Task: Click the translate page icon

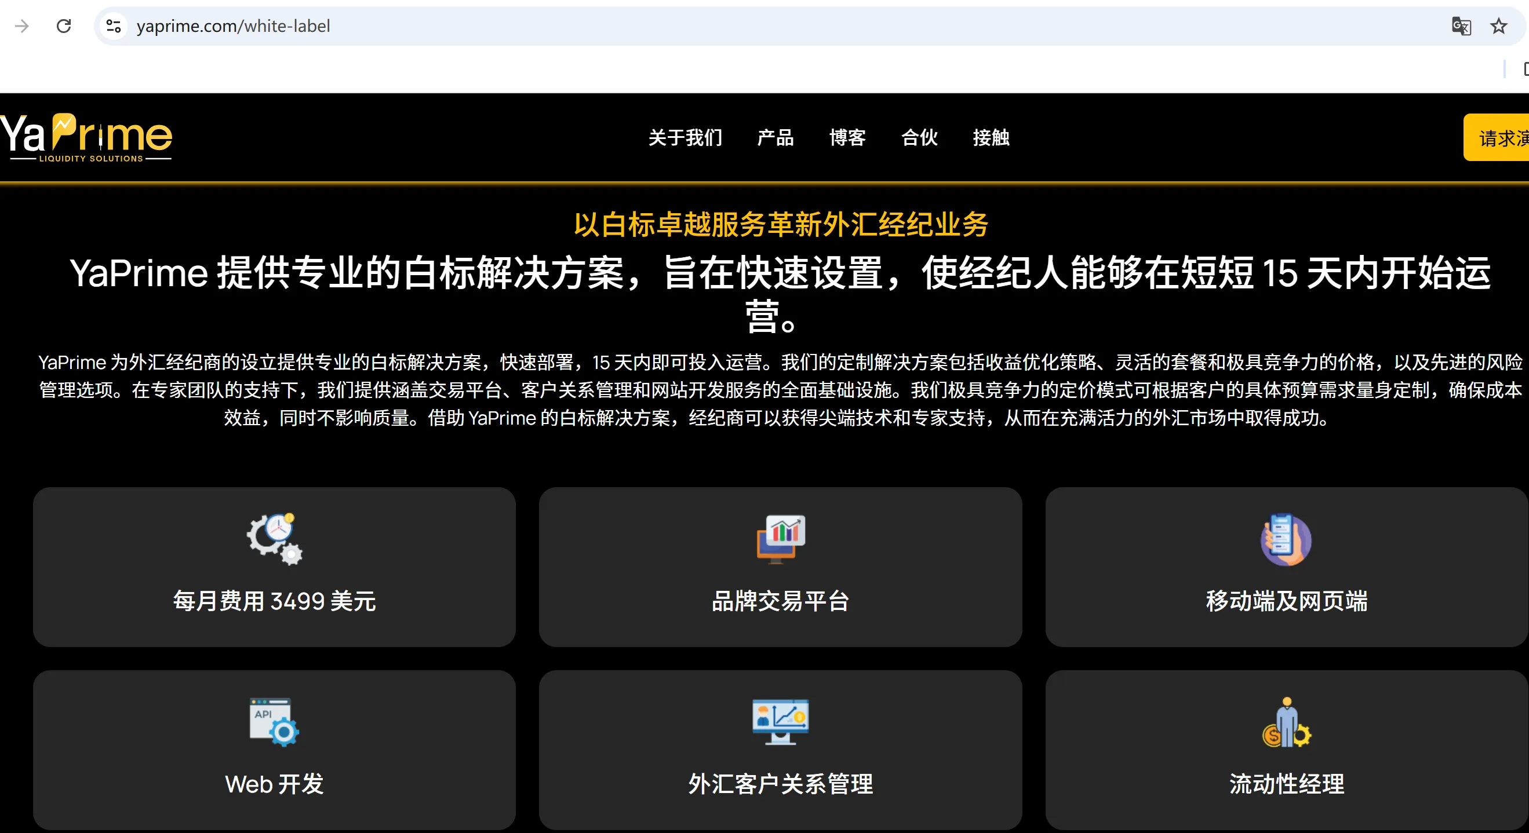Action: click(1461, 26)
